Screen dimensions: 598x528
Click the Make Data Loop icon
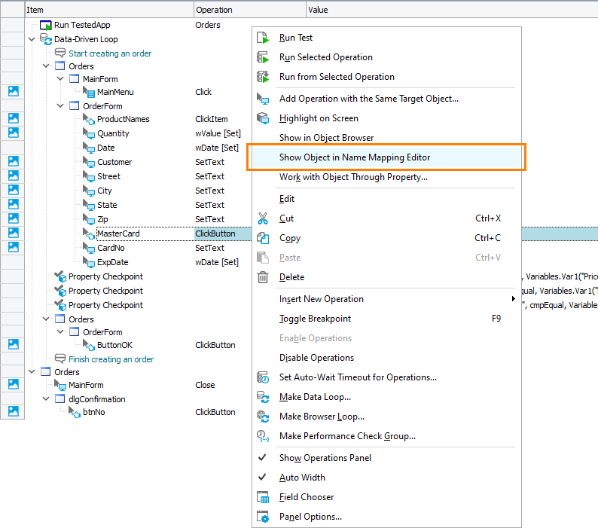(263, 397)
